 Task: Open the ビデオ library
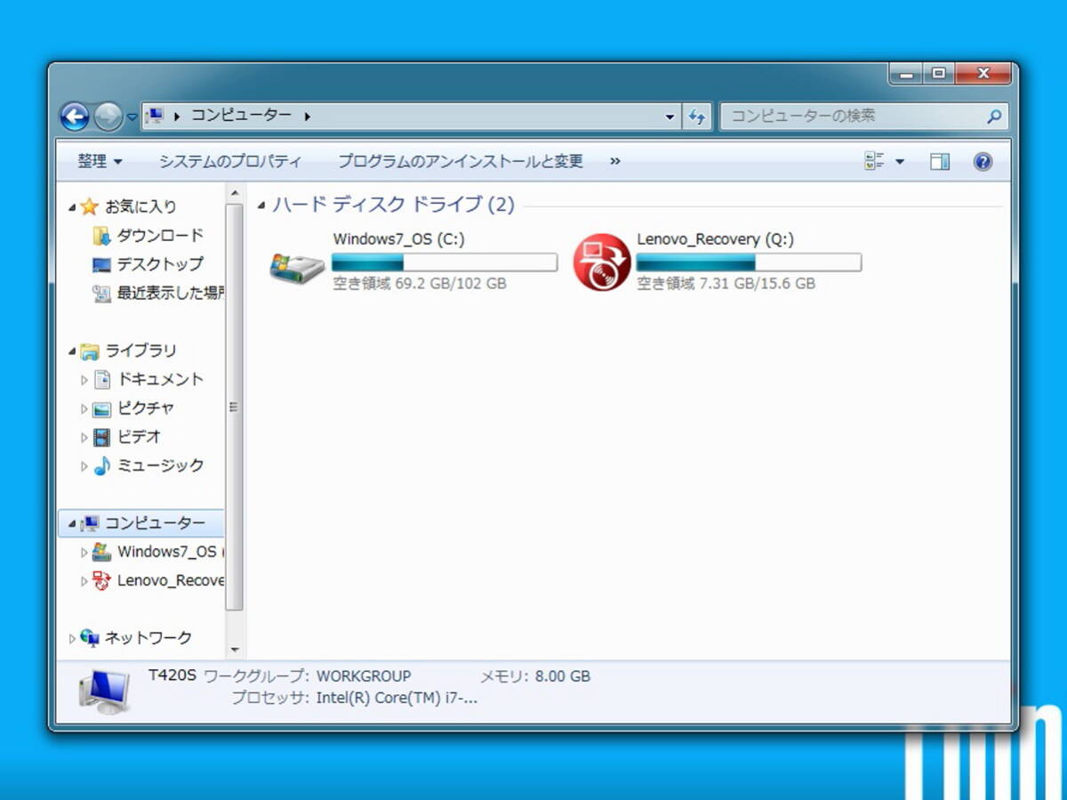(x=140, y=436)
